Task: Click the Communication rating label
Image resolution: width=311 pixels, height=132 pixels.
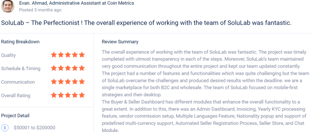Action: point(18,82)
